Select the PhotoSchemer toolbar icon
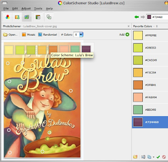 [x=26, y=17]
